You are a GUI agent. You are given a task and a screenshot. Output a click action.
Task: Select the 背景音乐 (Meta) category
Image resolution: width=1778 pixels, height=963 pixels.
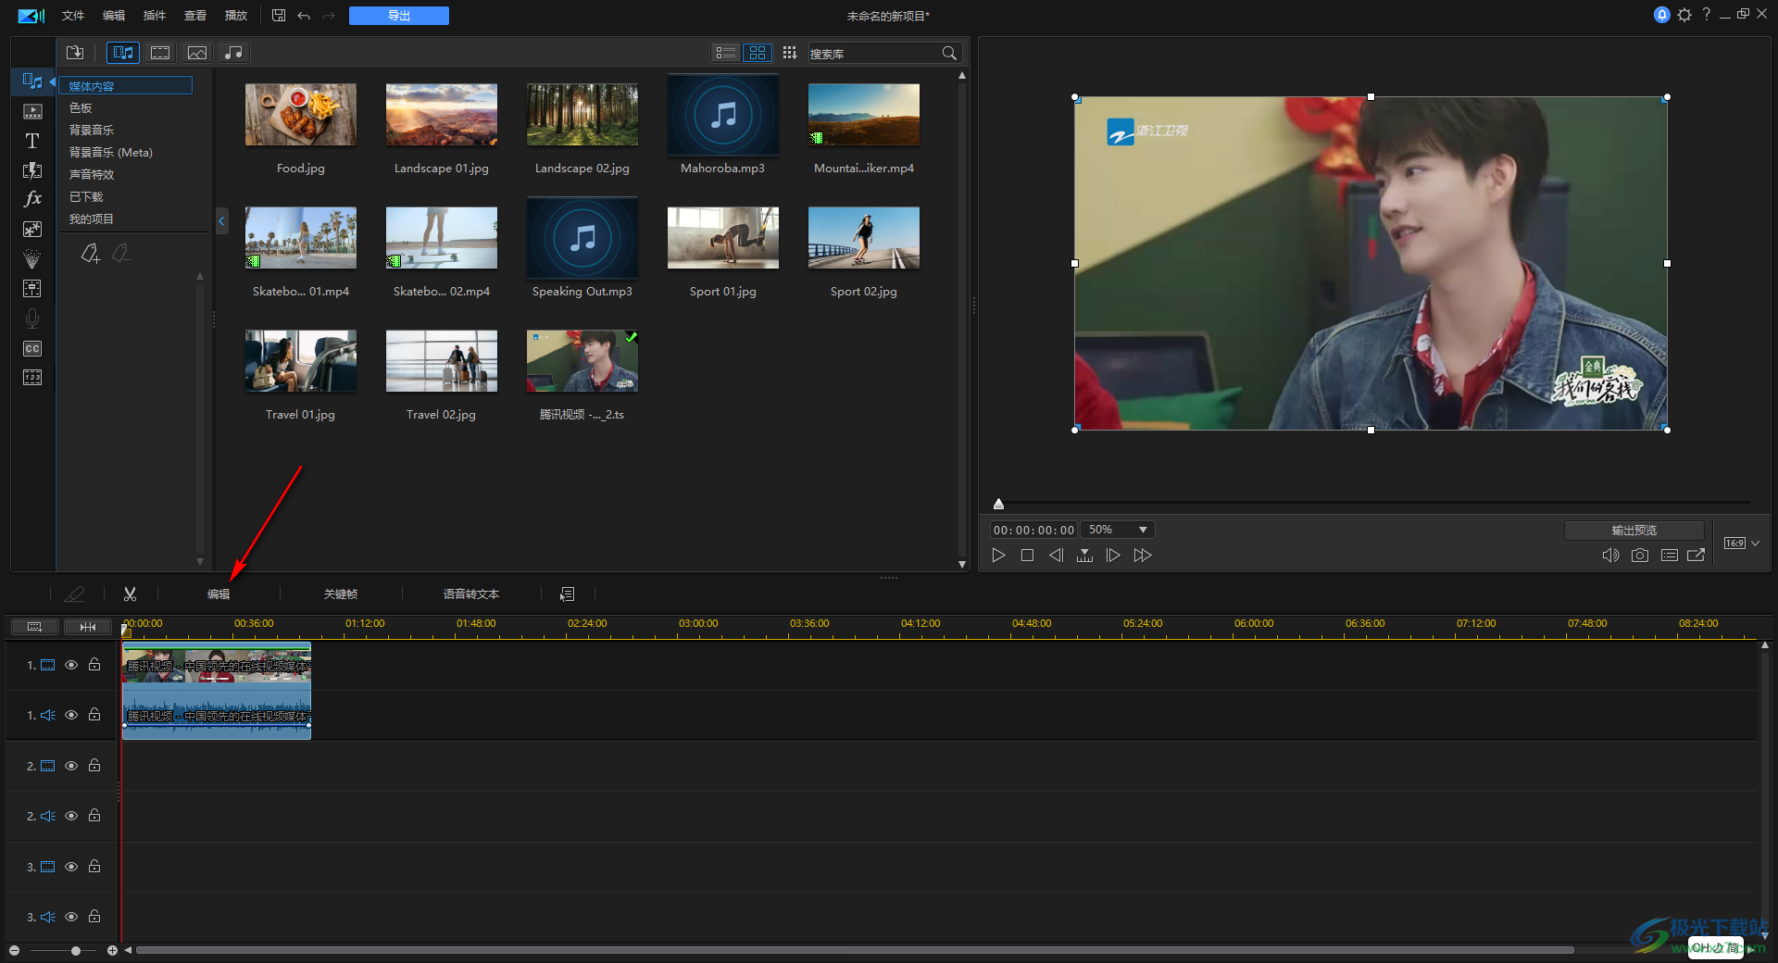pos(111,153)
